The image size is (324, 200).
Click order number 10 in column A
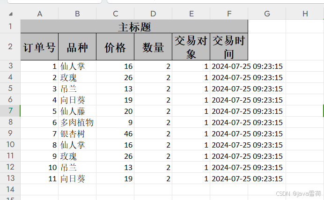[39, 167]
